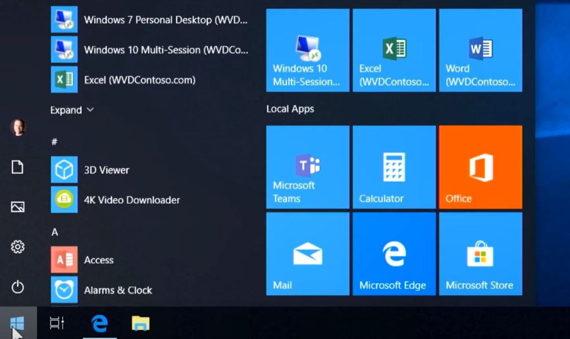The width and height of the screenshot is (570, 339).
Task: Open the Microsoft Teams tile
Action: tap(307, 167)
